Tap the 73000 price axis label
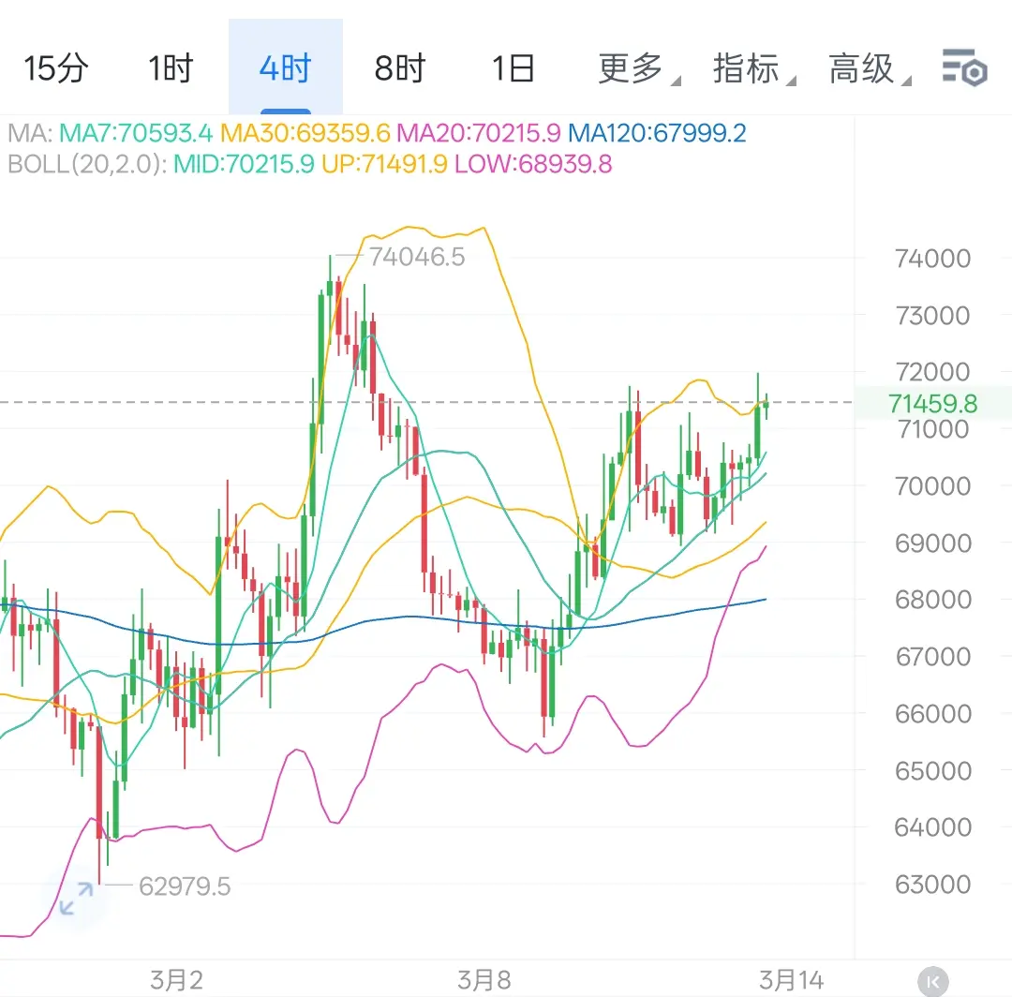The width and height of the screenshot is (1012, 997). click(932, 316)
